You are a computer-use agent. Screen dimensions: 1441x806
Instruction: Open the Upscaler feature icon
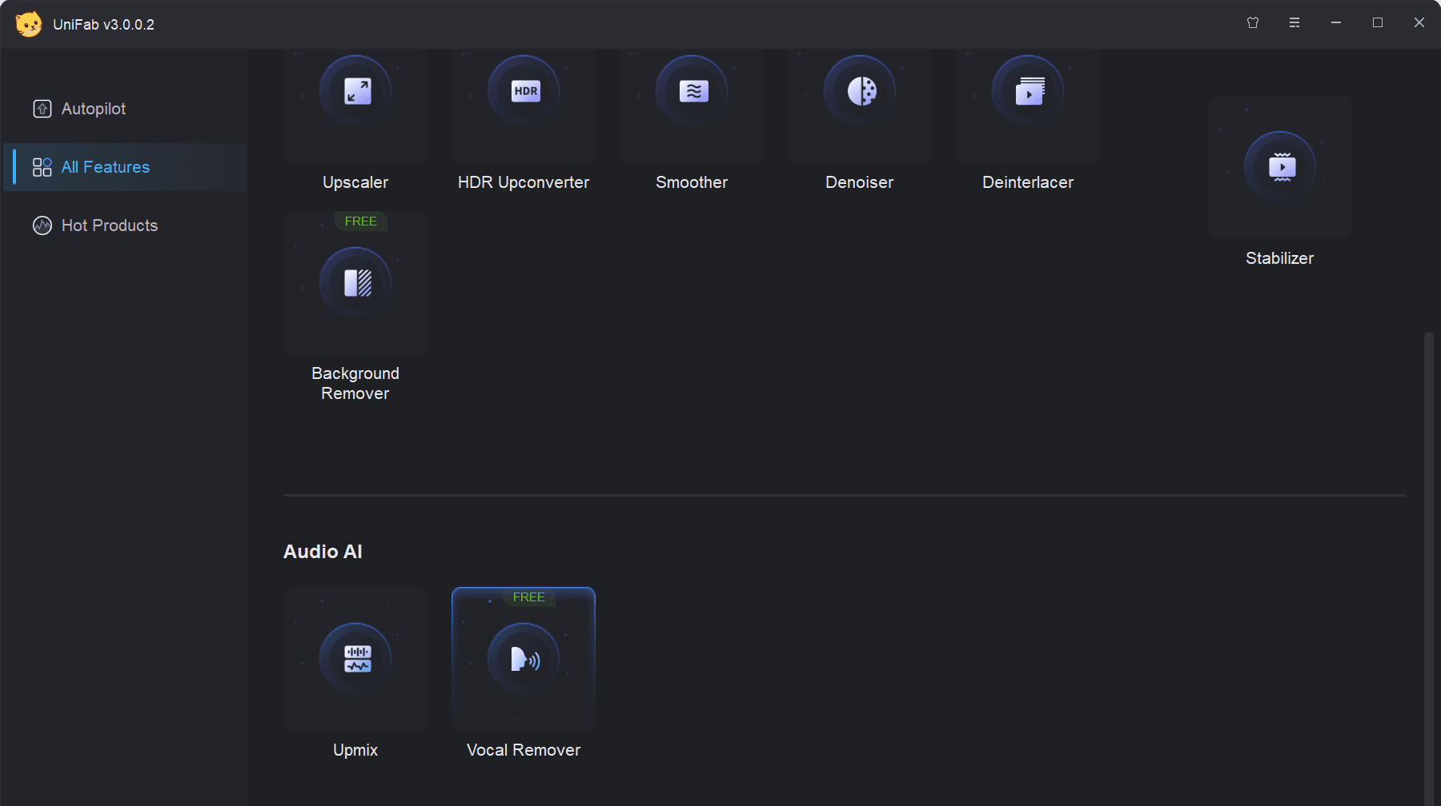[x=356, y=91]
